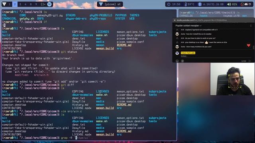Click 'PHYPKGS' directory name in the terminal

121,15
